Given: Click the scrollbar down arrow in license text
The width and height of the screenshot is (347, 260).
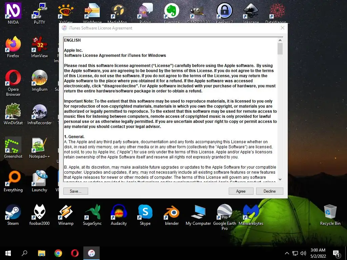Looking at the screenshot, I should (x=280, y=179).
